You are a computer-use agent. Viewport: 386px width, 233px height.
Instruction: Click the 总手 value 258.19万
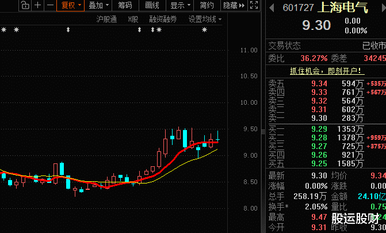pos(310,196)
